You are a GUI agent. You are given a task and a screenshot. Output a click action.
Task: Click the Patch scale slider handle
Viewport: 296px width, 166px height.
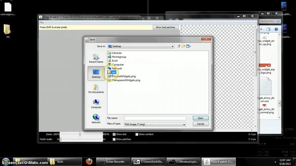click(61, 139)
